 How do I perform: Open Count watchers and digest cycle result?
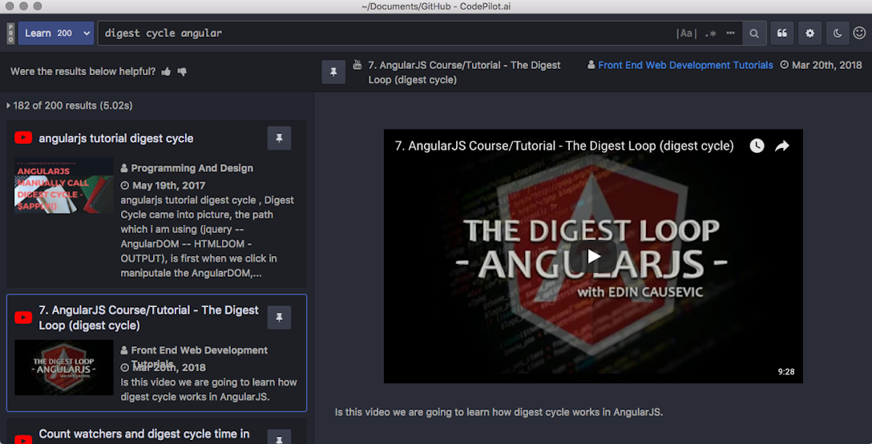click(144, 434)
